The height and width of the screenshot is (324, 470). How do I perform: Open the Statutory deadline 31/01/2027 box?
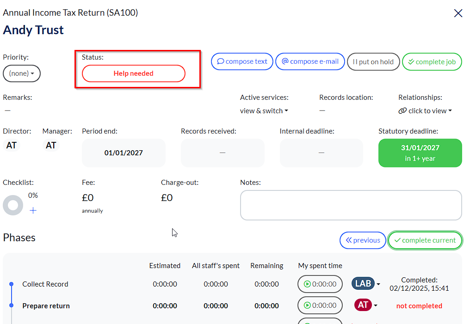click(x=420, y=153)
